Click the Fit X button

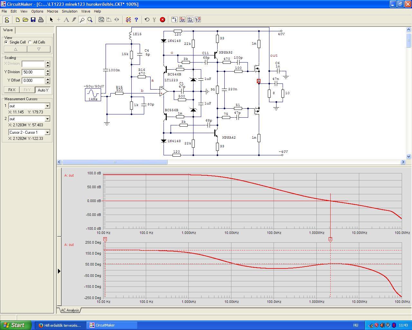pos(12,90)
